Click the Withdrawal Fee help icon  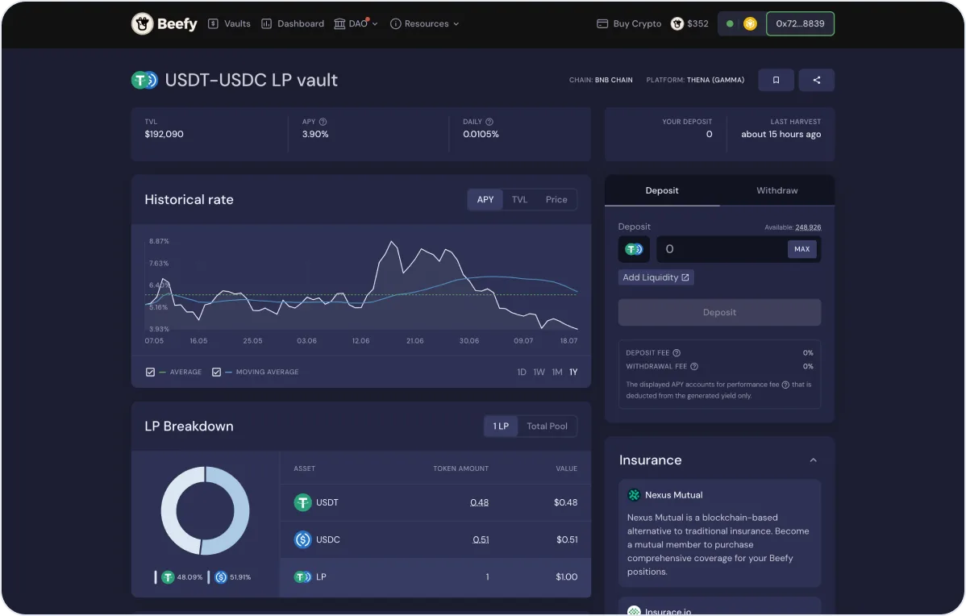[694, 367]
